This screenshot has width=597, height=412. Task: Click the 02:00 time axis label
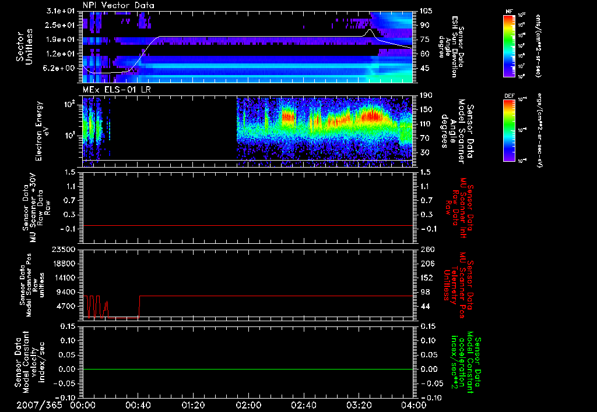click(248, 405)
